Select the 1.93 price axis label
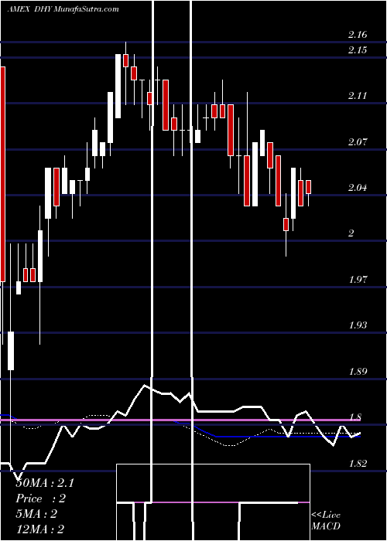387x541 pixels. point(358,325)
